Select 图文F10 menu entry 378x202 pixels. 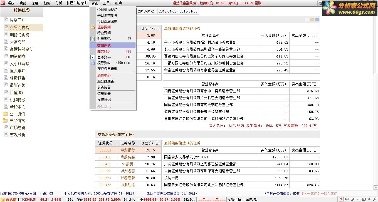[x=113, y=51]
